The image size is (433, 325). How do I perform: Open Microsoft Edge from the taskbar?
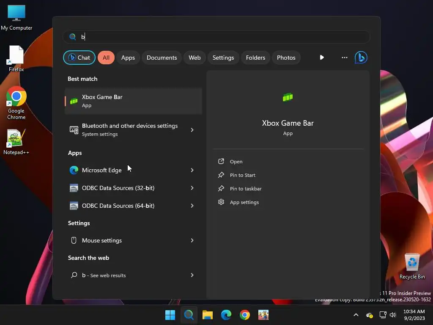tap(226, 315)
